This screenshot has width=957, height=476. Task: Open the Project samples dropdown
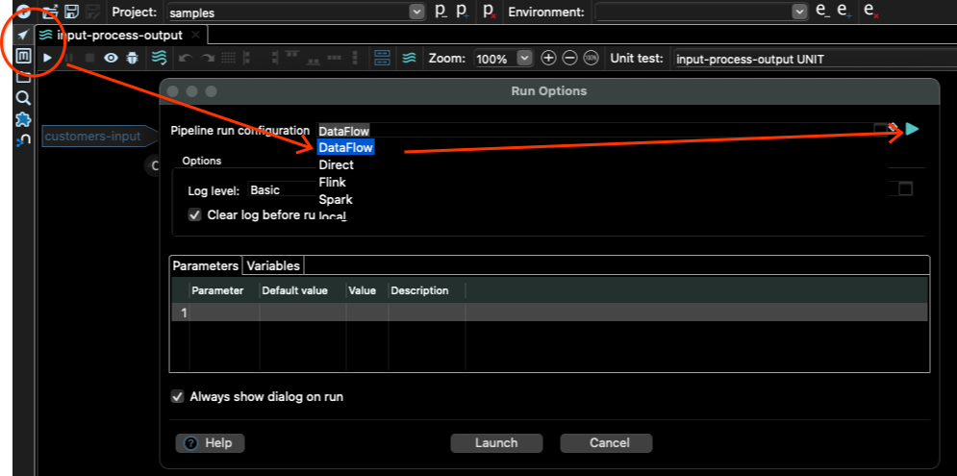pyautogui.click(x=416, y=13)
